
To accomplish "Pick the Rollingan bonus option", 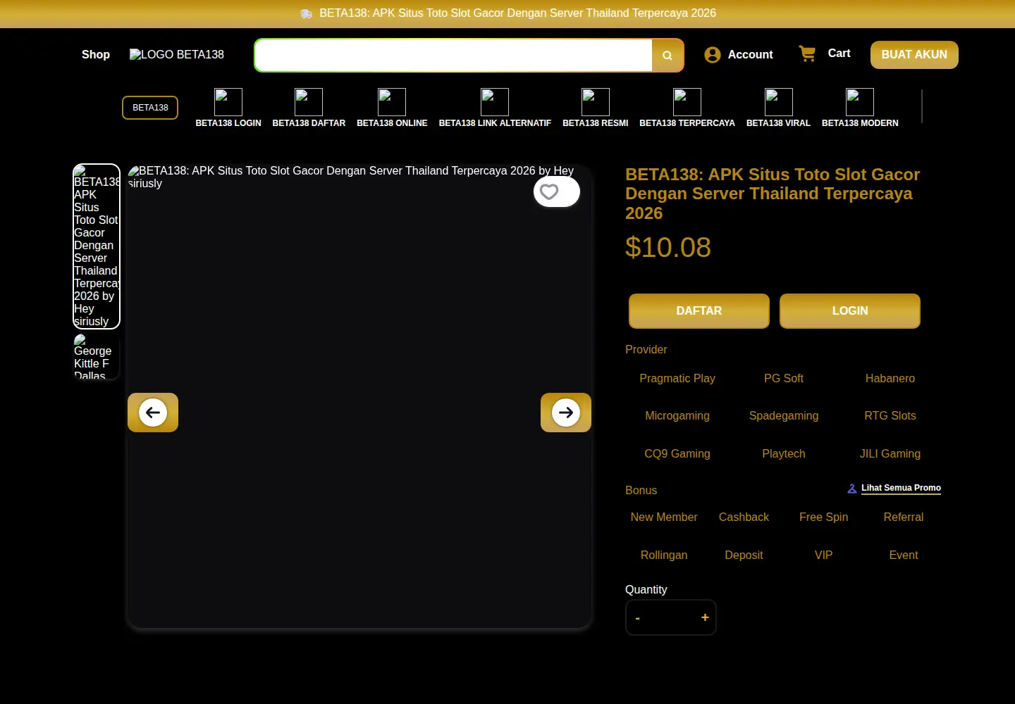I will click(x=664, y=555).
